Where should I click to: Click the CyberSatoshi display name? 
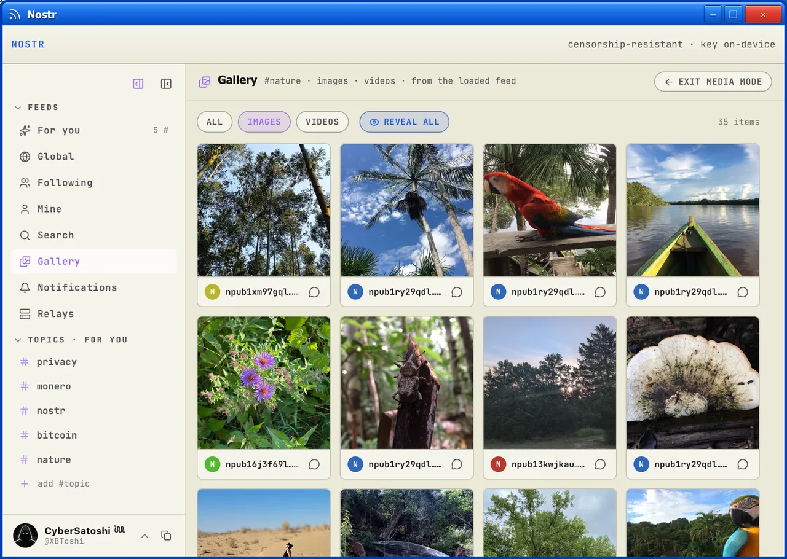(x=77, y=531)
